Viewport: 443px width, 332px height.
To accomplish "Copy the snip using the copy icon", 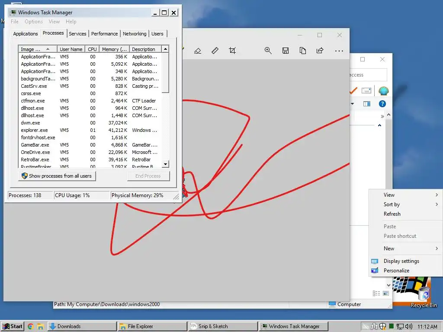I will click(303, 51).
